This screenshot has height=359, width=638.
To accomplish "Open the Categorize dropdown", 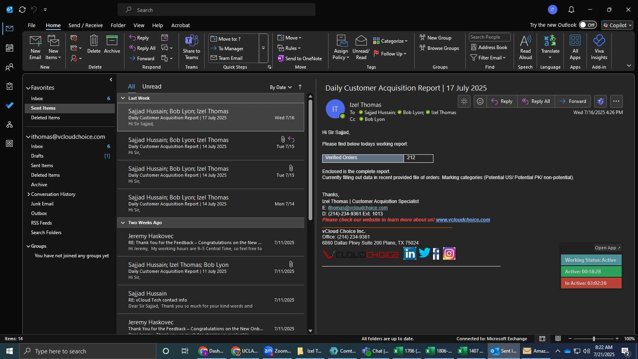I will point(390,41).
